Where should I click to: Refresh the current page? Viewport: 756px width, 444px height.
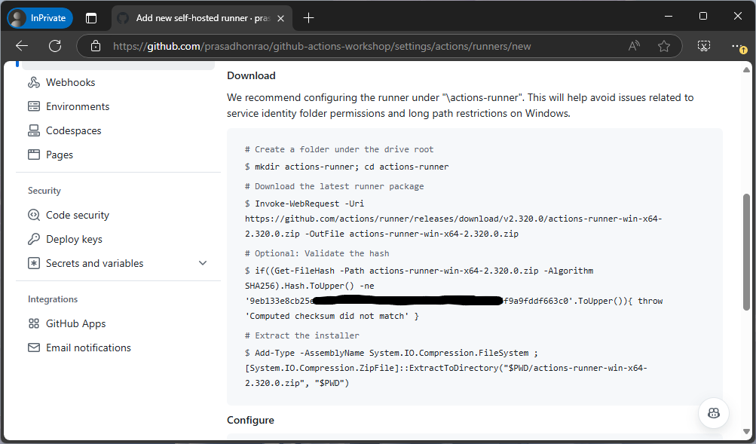[55, 46]
